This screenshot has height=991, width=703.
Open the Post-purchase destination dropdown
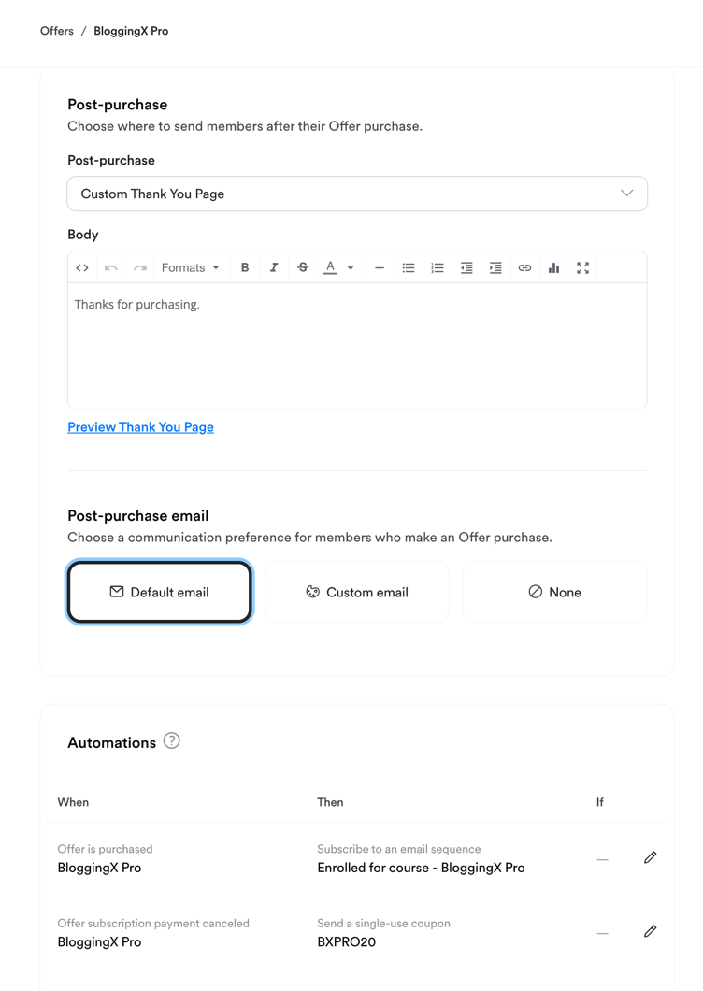pos(356,194)
